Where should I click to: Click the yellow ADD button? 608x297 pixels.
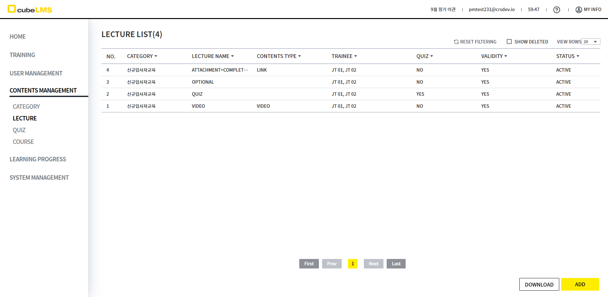[580, 284]
